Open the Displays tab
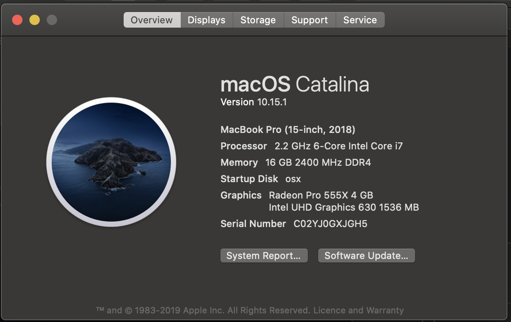This screenshot has width=511, height=322. [207, 20]
